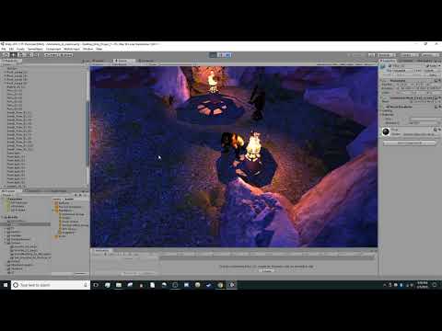Toggle the Mesh Renderer enabled checkbox
Image resolution: width=442 pixels, height=331 pixels.
tap(388, 107)
